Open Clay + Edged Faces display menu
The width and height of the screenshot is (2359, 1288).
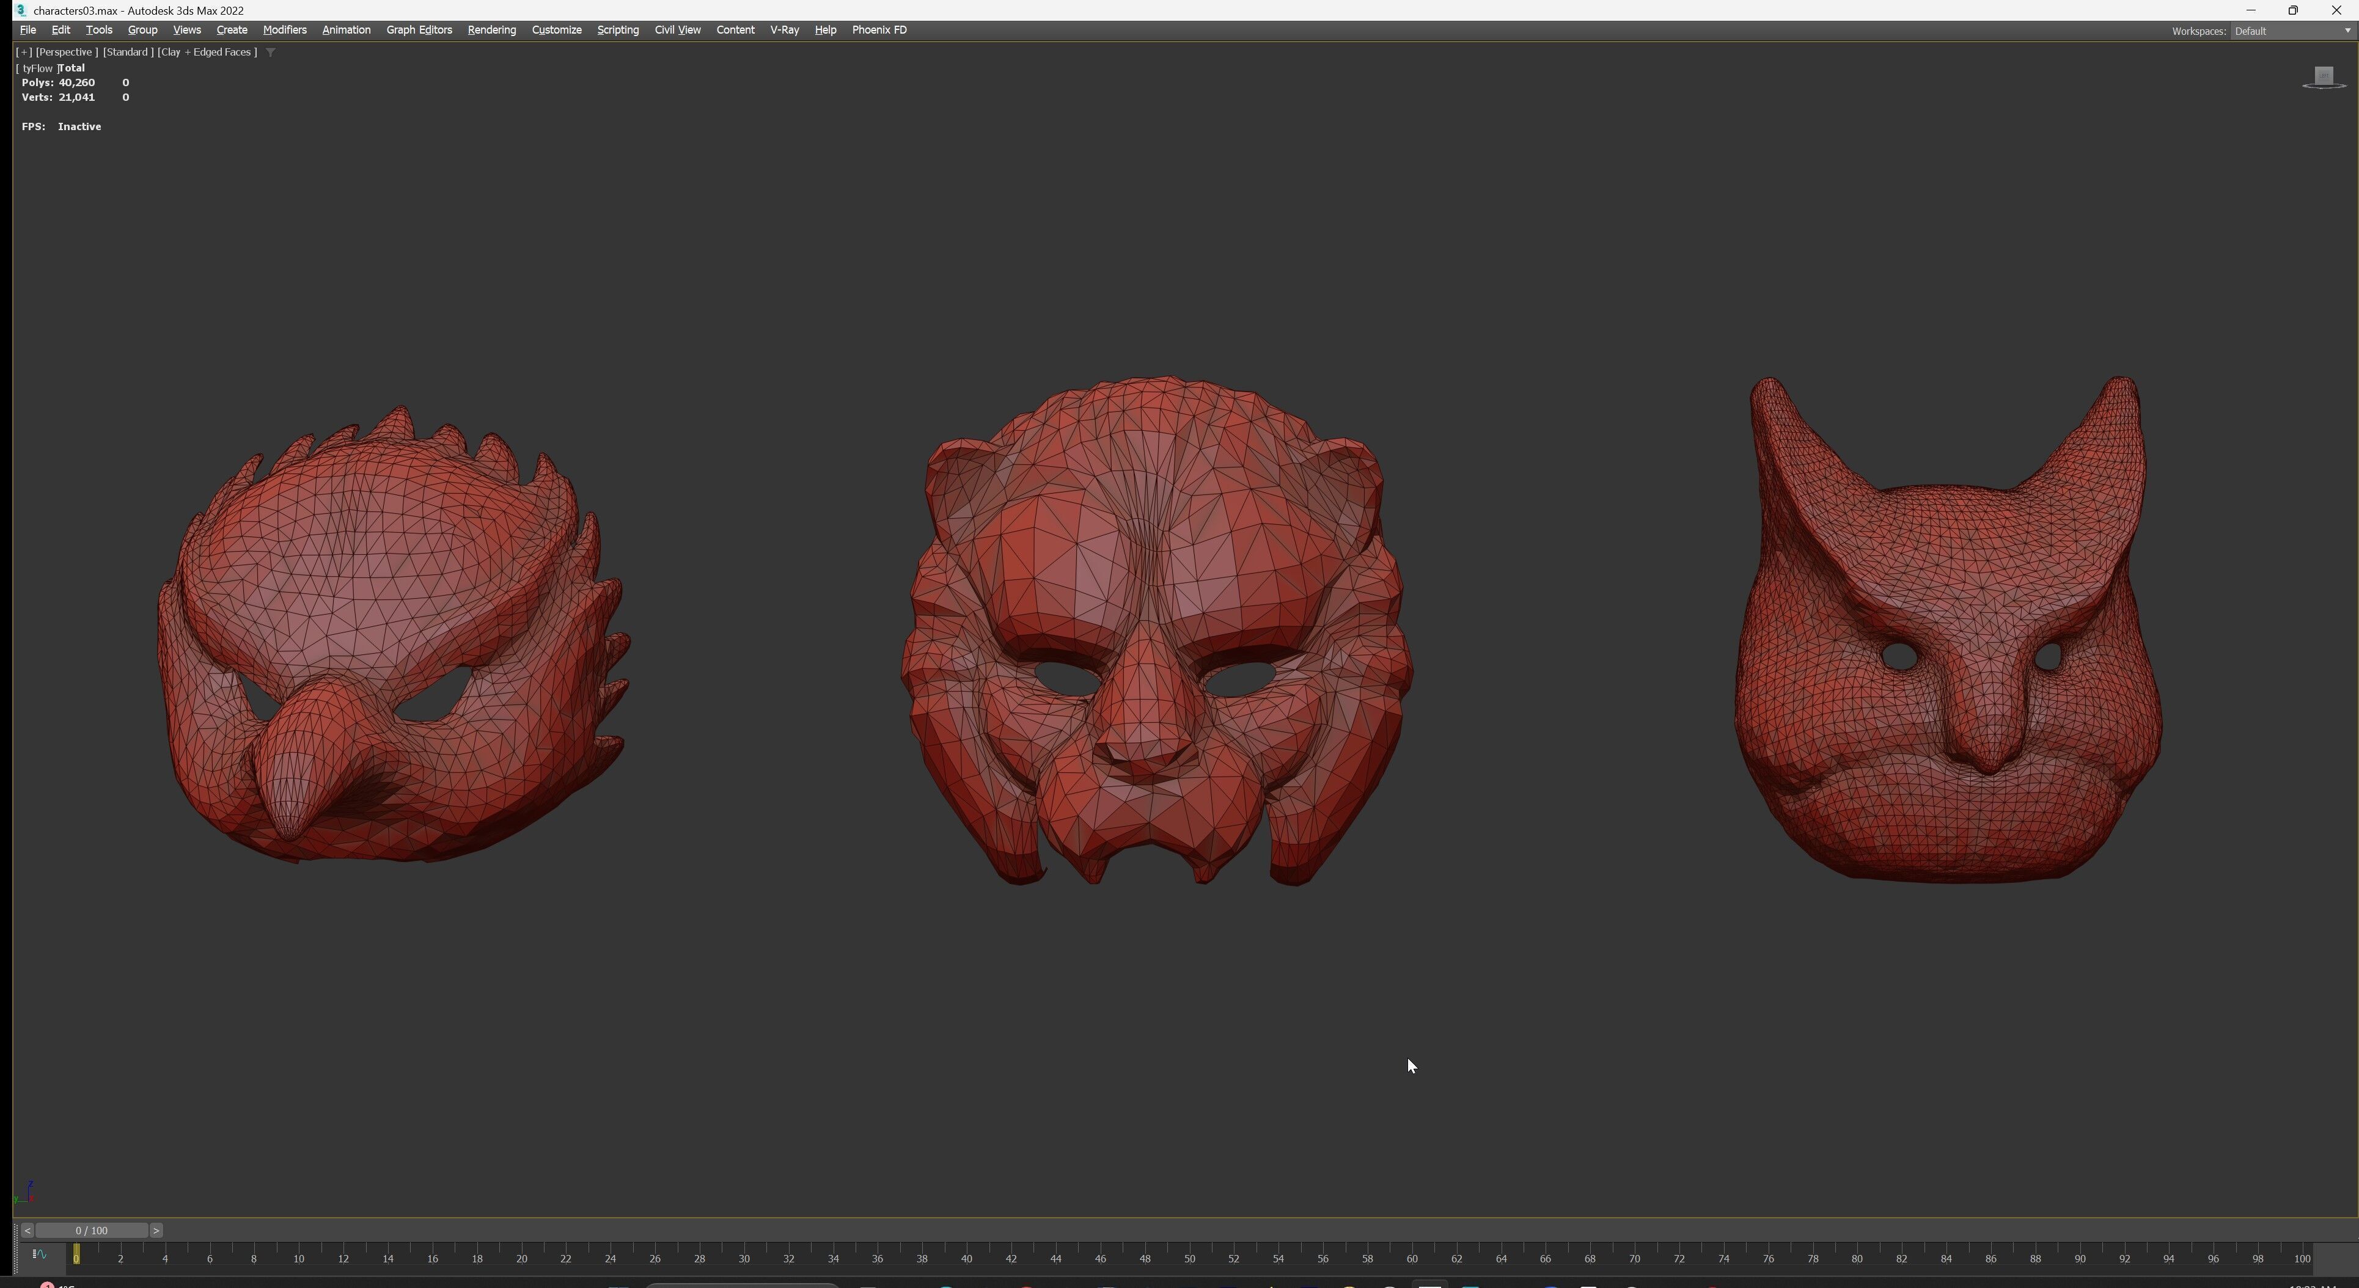click(207, 52)
